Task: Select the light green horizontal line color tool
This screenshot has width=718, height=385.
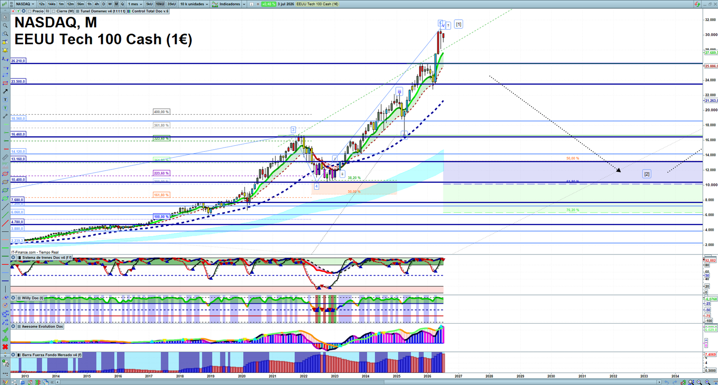Action: [5, 248]
